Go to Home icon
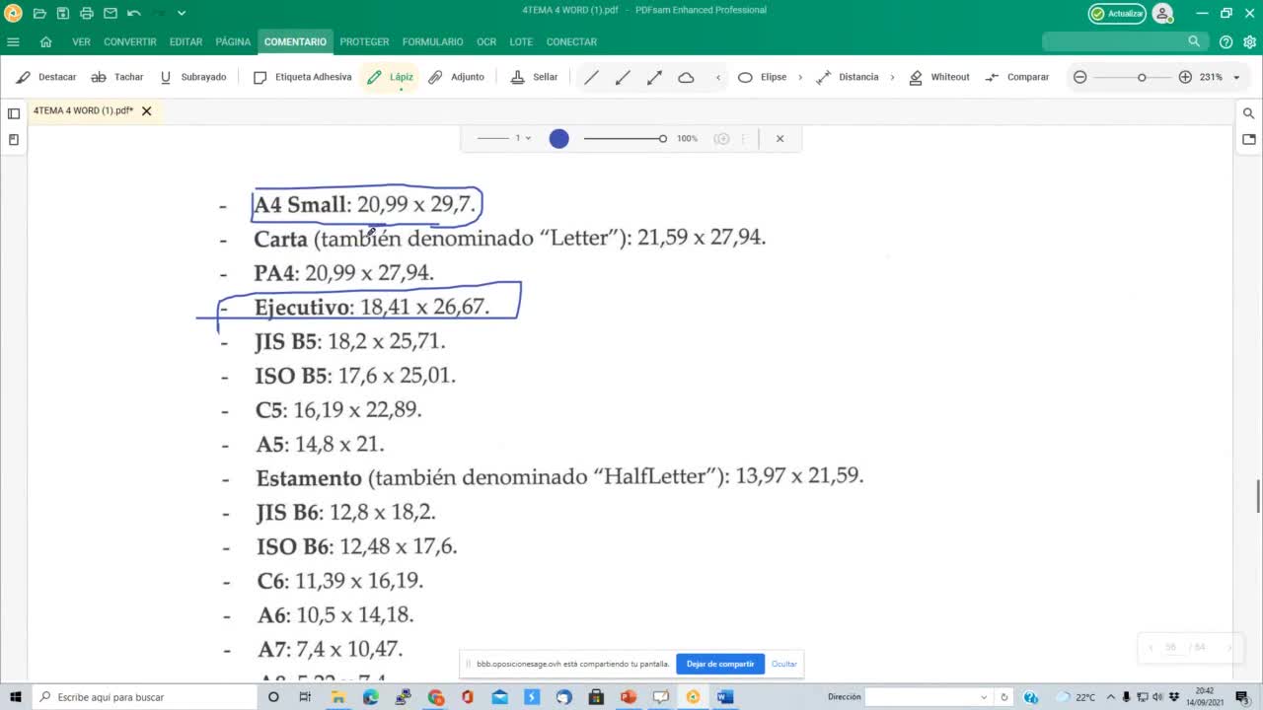 45,41
